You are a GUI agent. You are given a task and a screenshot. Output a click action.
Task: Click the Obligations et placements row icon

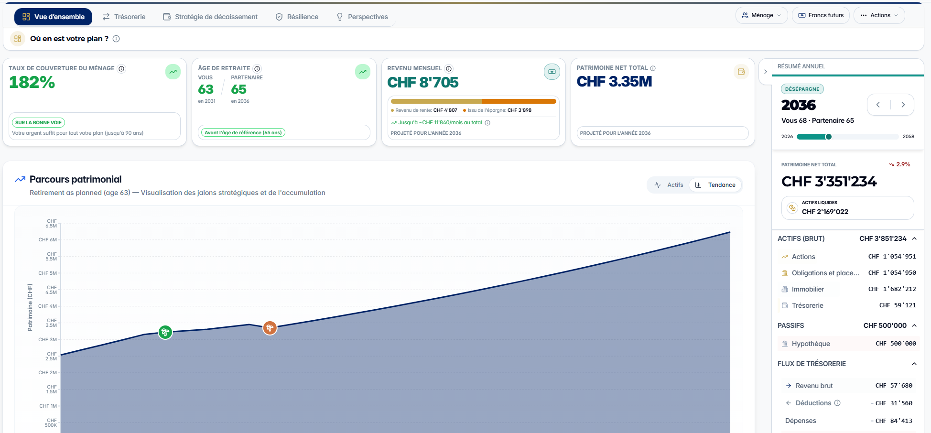tap(785, 273)
